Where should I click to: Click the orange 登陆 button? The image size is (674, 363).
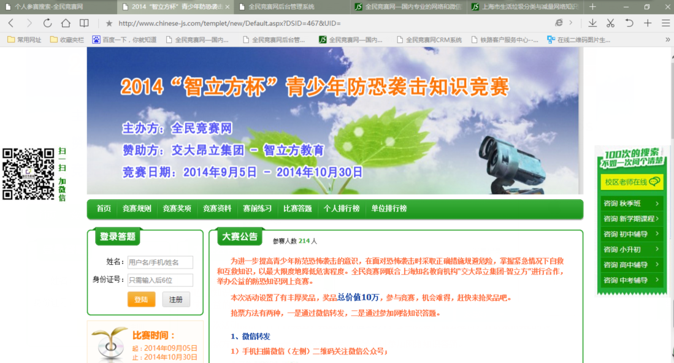pos(142,299)
